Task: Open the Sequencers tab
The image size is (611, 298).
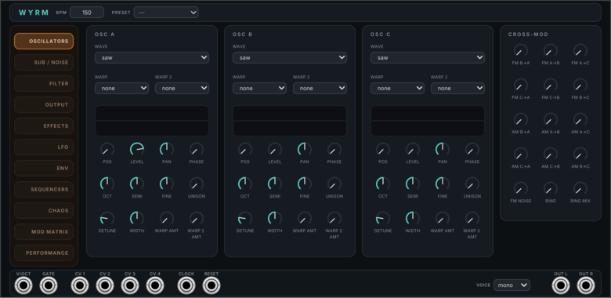Action: (x=44, y=190)
